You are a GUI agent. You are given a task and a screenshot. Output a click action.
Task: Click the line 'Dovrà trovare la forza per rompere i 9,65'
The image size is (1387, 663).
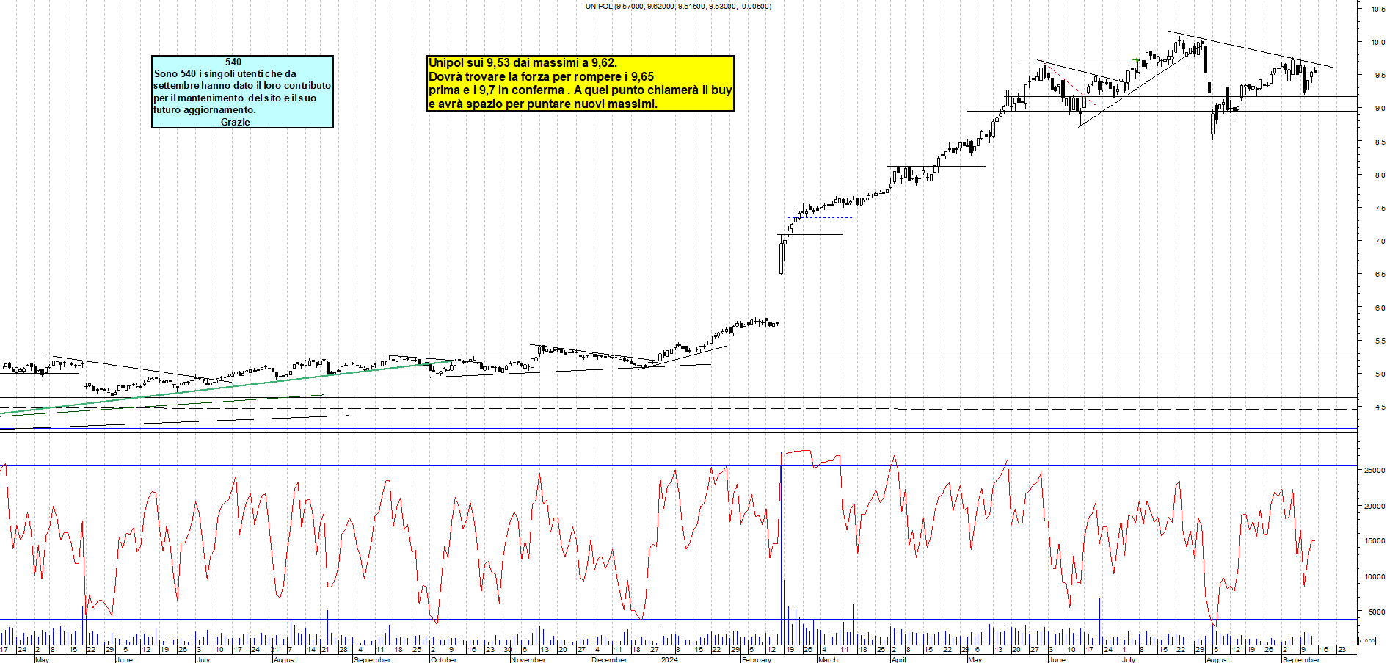pyautogui.click(x=541, y=76)
